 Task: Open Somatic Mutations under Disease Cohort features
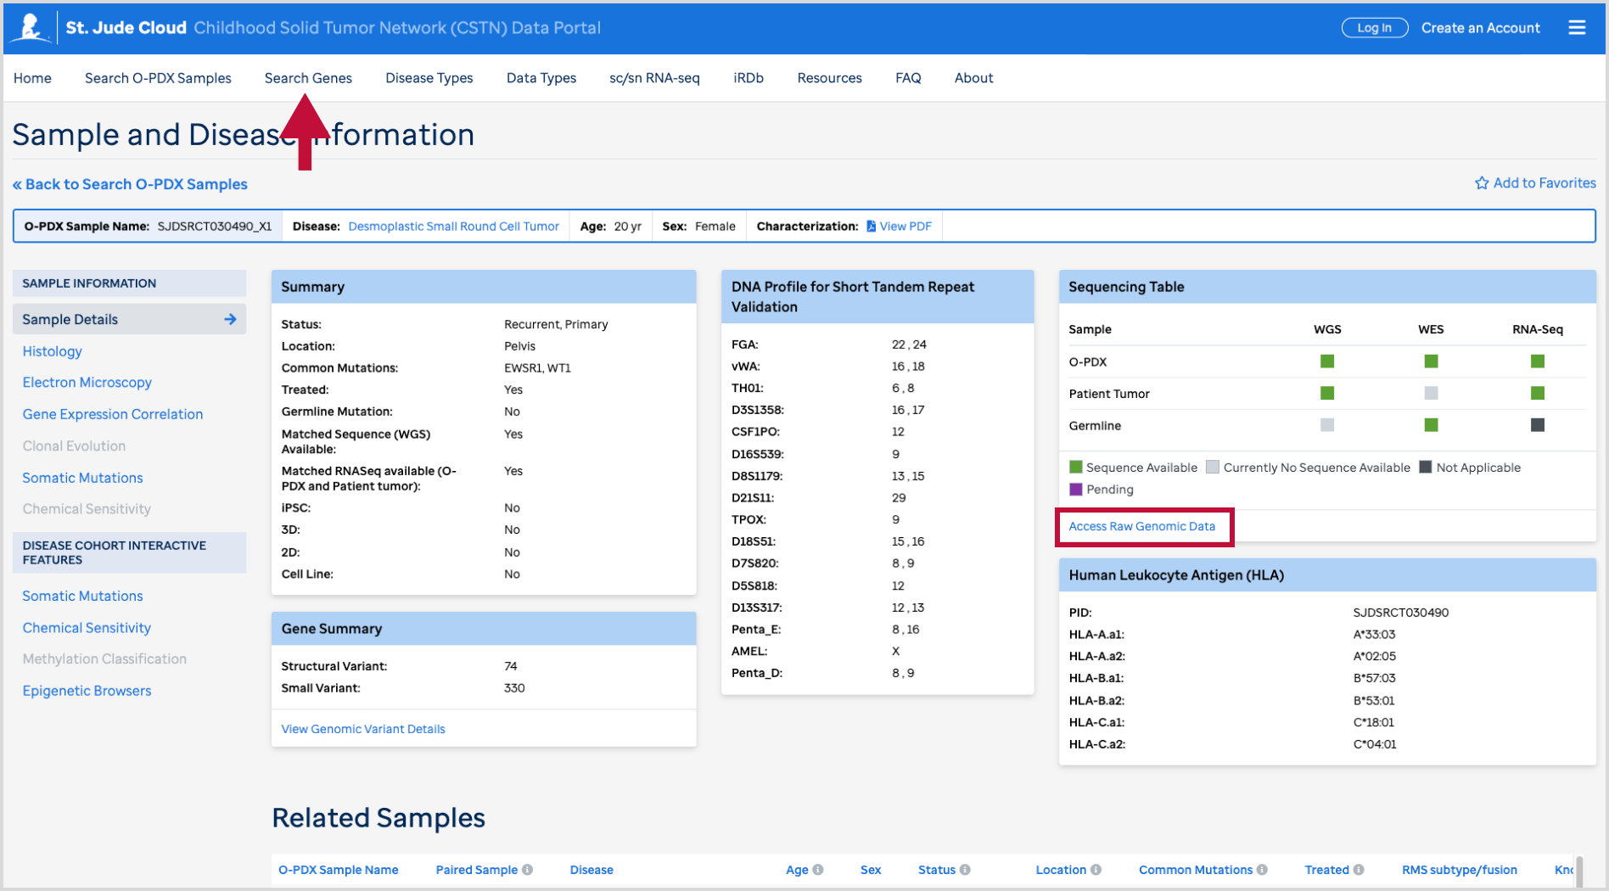point(82,596)
